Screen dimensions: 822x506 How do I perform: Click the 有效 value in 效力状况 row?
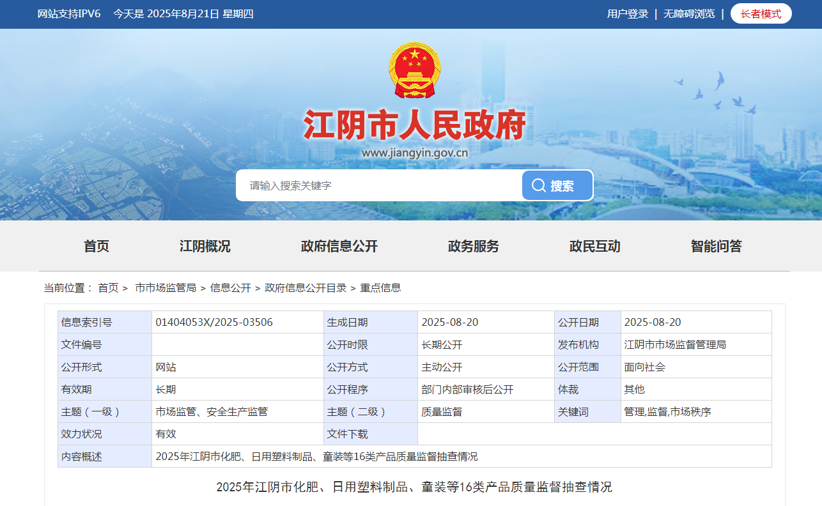click(x=238, y=434)
